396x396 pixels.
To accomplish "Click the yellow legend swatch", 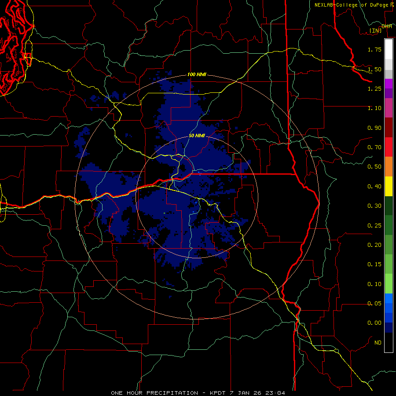I will [x=389, y=186].
